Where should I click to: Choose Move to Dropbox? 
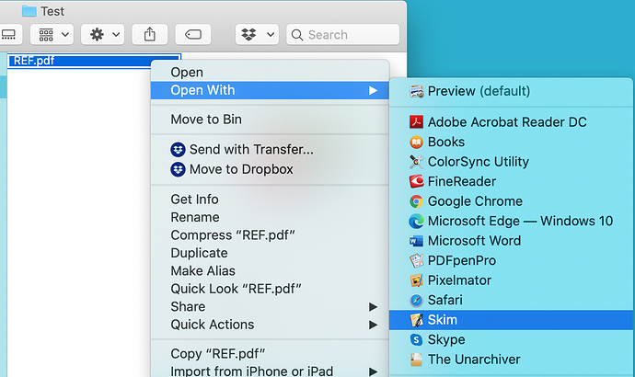tap(270, 169)
